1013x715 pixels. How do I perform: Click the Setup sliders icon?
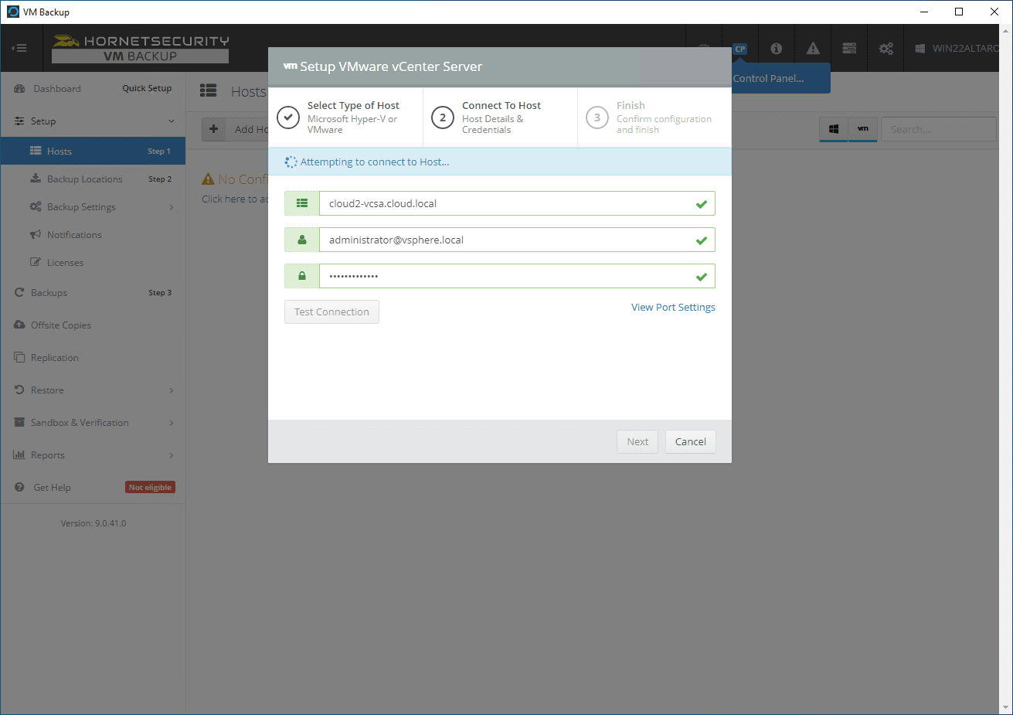tap(19, 121)
